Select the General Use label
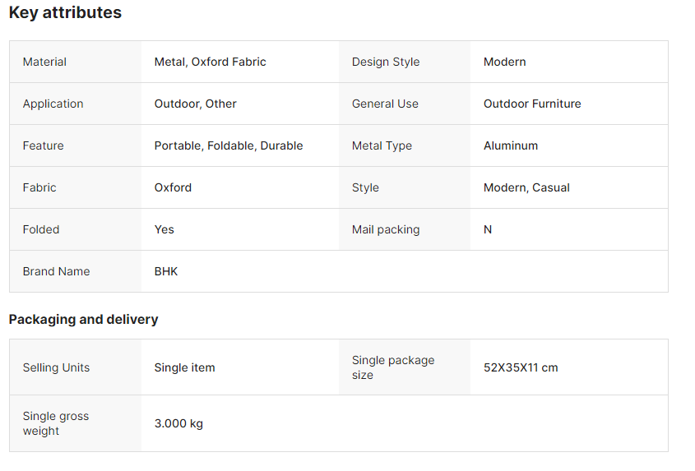This screenshot has width=695, height=471. tap(385, 104)
